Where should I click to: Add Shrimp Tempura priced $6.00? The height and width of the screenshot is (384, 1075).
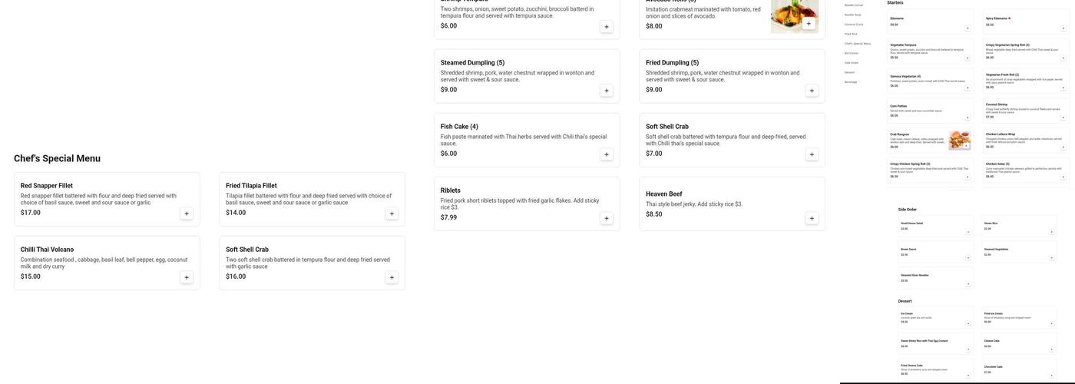tap(607, 27)
